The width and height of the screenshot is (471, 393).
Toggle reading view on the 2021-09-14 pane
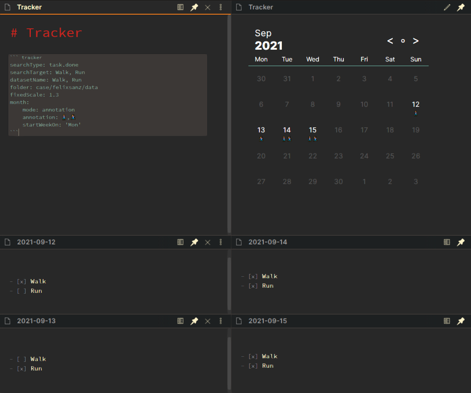(447, 242)
